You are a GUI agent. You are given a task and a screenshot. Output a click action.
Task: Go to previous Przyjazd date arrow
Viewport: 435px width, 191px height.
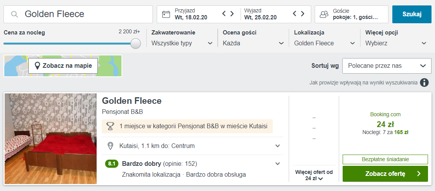click(224, 14)
